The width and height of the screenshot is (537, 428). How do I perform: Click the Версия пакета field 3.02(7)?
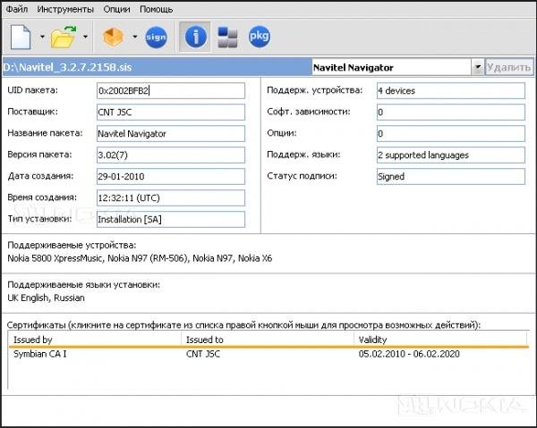point(171,155)
